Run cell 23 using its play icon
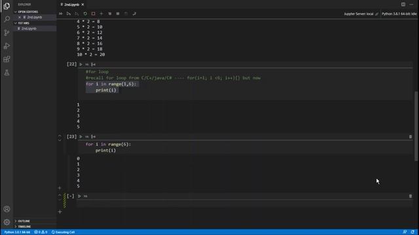This screenshot has width=419, height=235. (81, 136)
